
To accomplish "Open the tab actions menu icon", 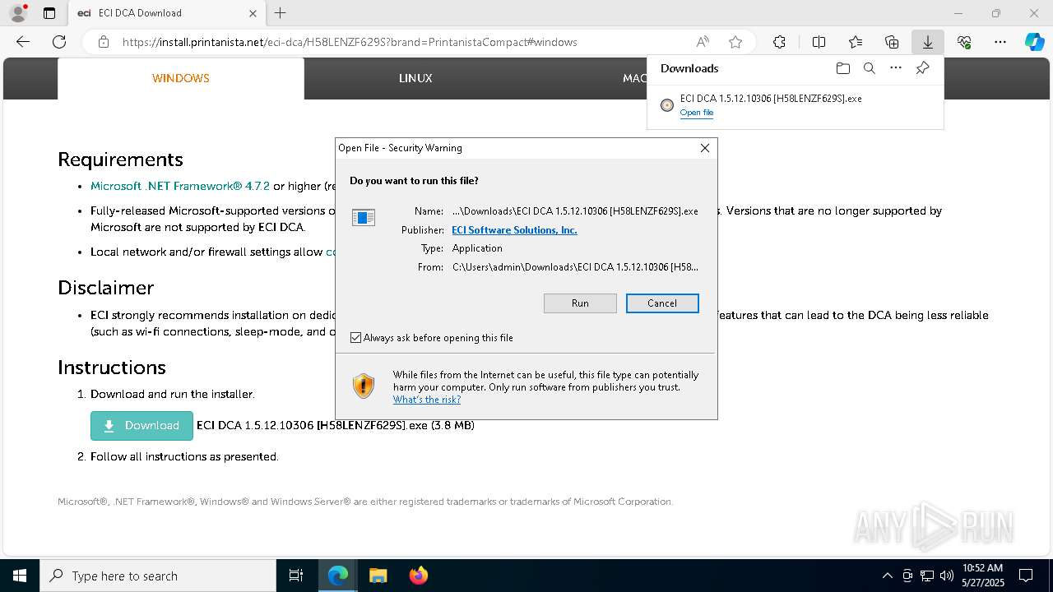I will 49,13.
